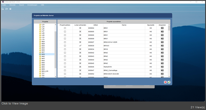Play sound for BR18-5 project
The width and height of the screenshot is (206, 110).
point(162,46)
